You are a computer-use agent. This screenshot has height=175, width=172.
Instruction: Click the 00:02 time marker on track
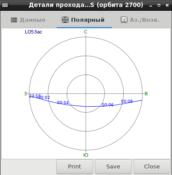44,98
